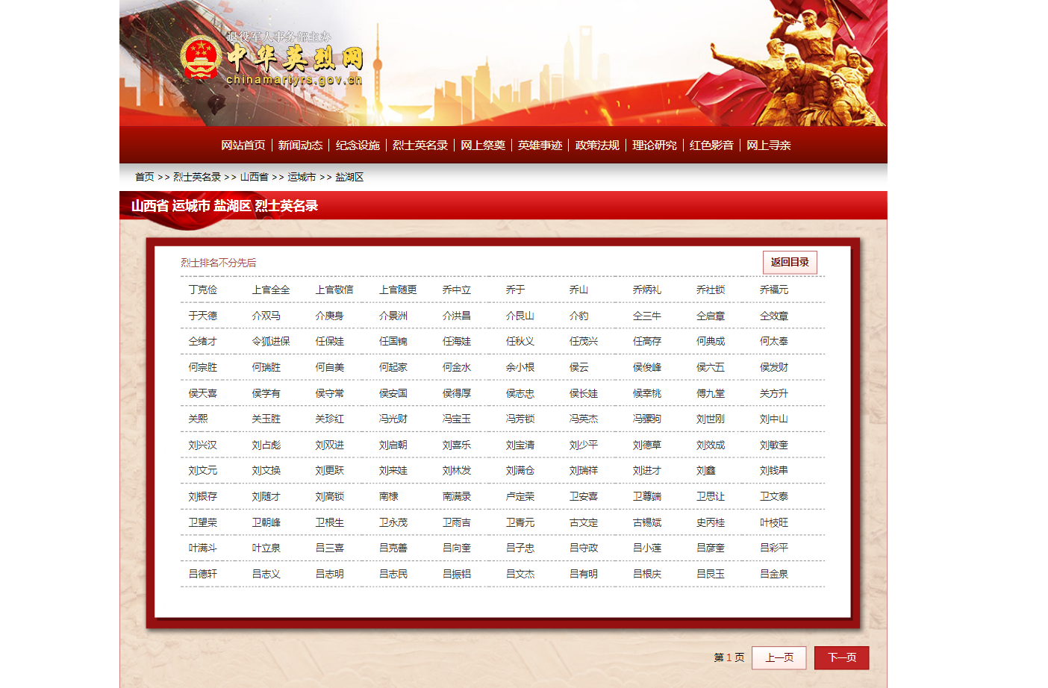The image size is (1048, 688).
Task: Click 政策法规 in the navigation bar
Action: click(x=597, y=146)
